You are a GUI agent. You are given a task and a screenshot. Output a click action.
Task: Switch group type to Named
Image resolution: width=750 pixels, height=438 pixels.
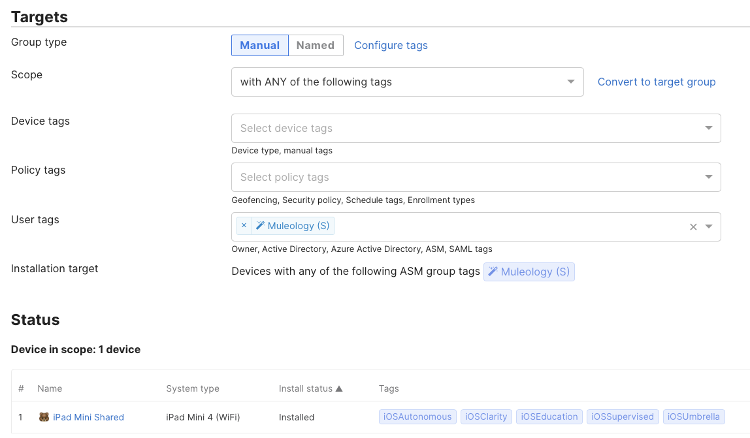316,45
